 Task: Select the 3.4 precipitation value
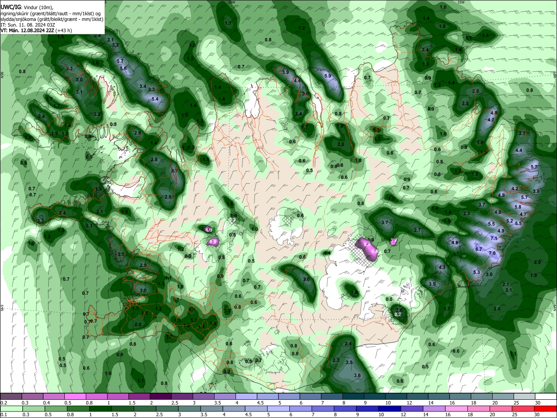pyautogui.click(x=143, y=86)
